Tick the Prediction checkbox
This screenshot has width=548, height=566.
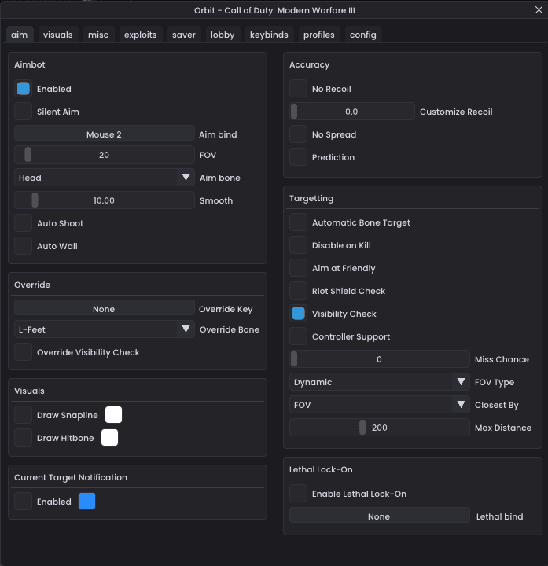(x=298, y=157)
